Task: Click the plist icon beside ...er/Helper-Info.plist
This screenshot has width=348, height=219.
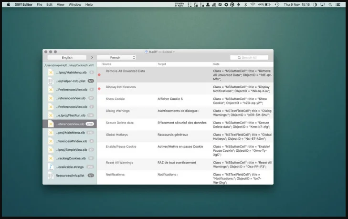Action: click(x=51, y=81)
